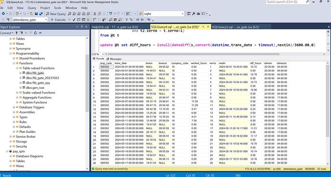Click the Copy icon in the toolbar
Image resolution: width=331 pixels, height=177 pixels.
point(99,14)
